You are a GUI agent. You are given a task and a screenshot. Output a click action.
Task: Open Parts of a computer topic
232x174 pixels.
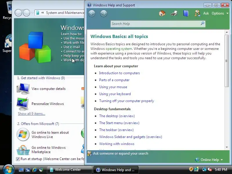click(114, 80)
